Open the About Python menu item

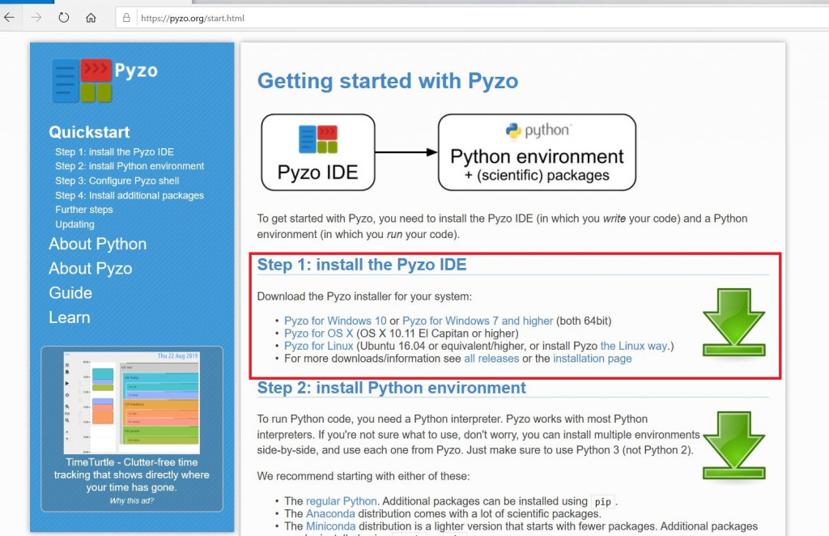98,244
